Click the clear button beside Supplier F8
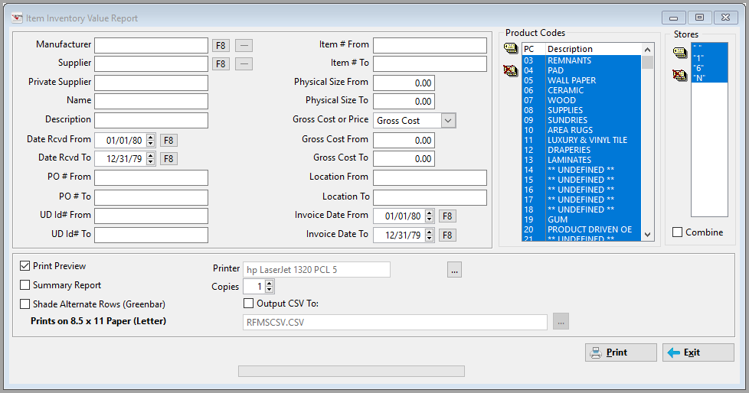This screenshot has height=393, width=749. coord(244,64)
